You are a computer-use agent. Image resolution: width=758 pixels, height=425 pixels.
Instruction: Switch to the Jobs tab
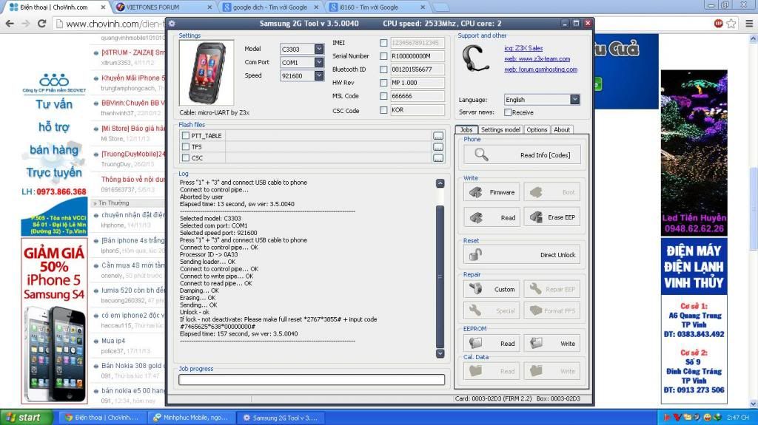tap(466, 129)
